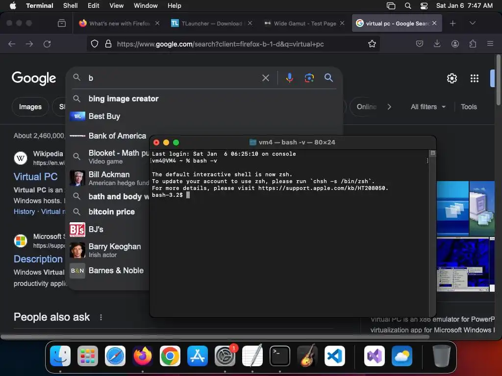
Task: Bookmark this page with the star icon
Action: [372, 44]
